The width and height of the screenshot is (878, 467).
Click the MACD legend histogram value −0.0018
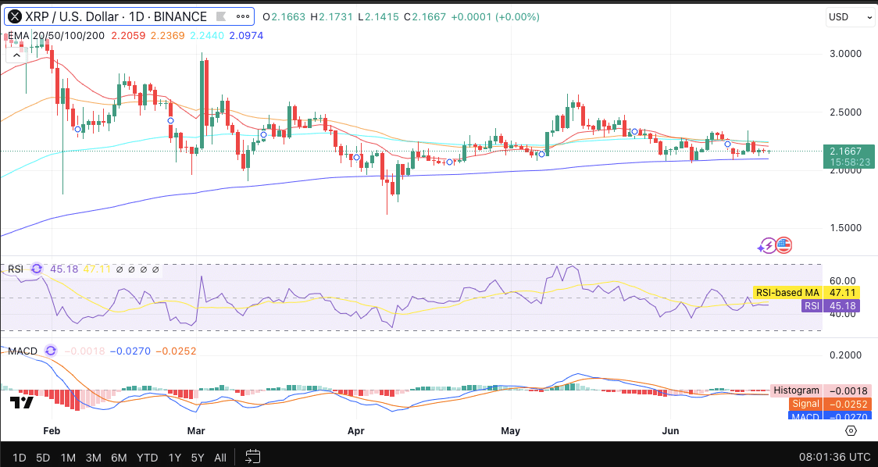point(84,351)
